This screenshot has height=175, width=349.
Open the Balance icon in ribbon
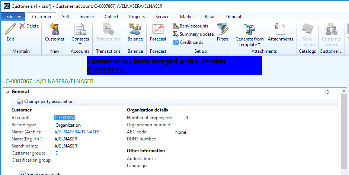point(135,30)
